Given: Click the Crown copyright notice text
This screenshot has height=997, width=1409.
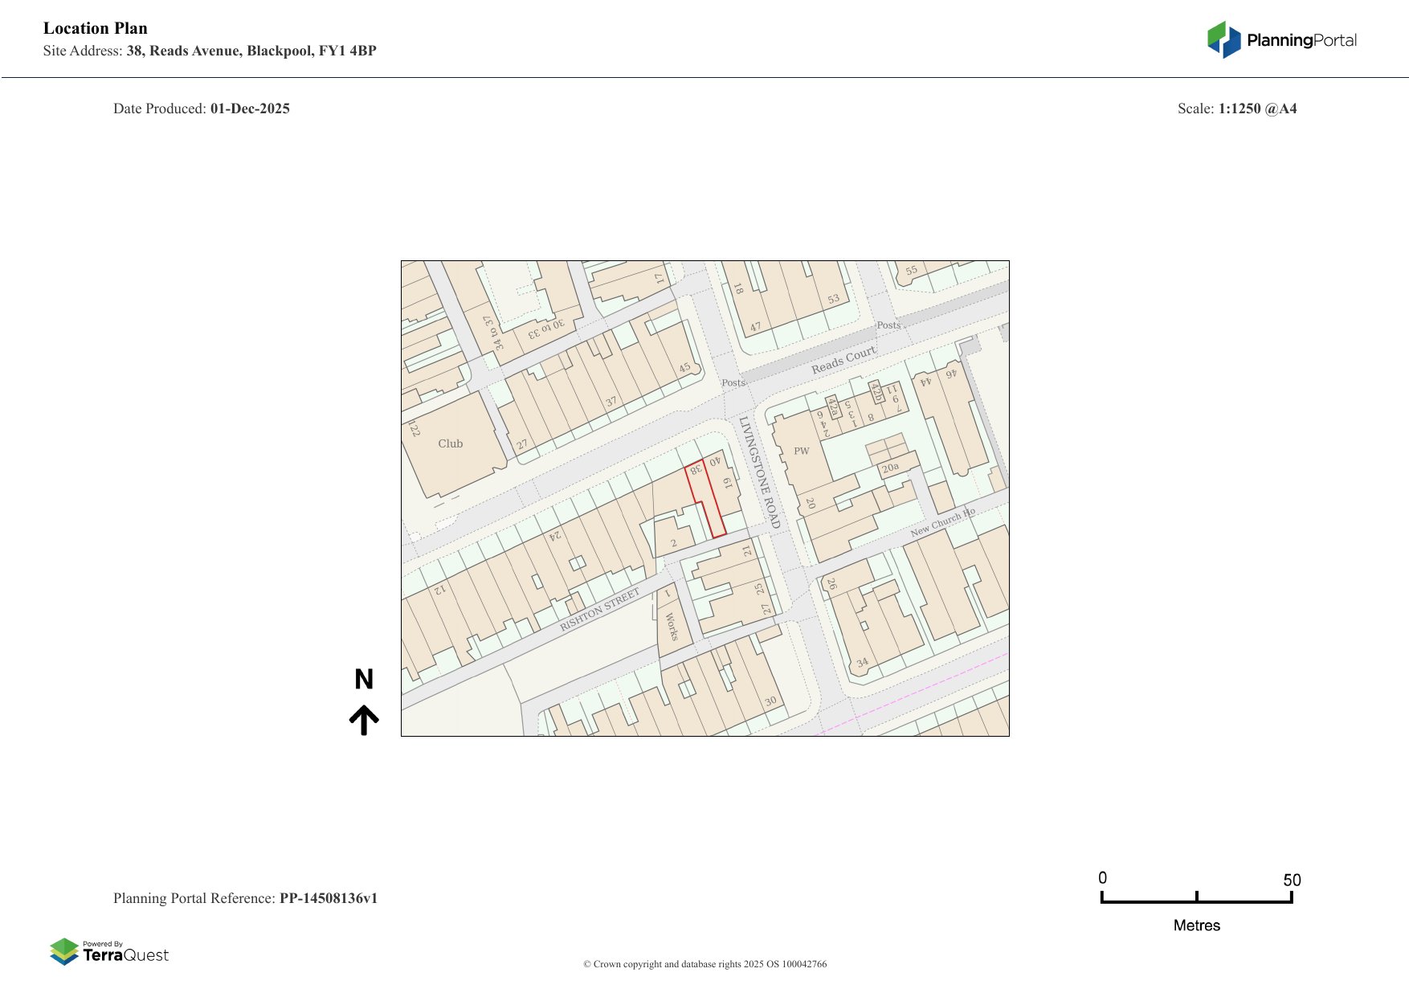Looking at the screenshot, I should click(704, 964).
